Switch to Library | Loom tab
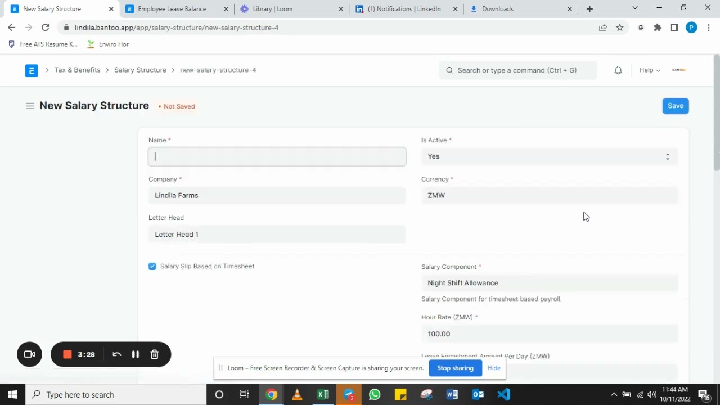Screen dimensions: 720x405 click(x=291, y=9)
